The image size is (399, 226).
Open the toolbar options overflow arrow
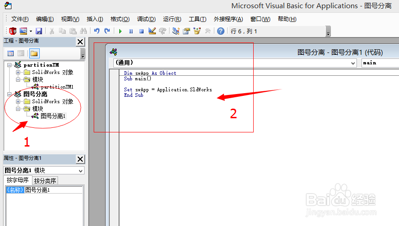328,31
